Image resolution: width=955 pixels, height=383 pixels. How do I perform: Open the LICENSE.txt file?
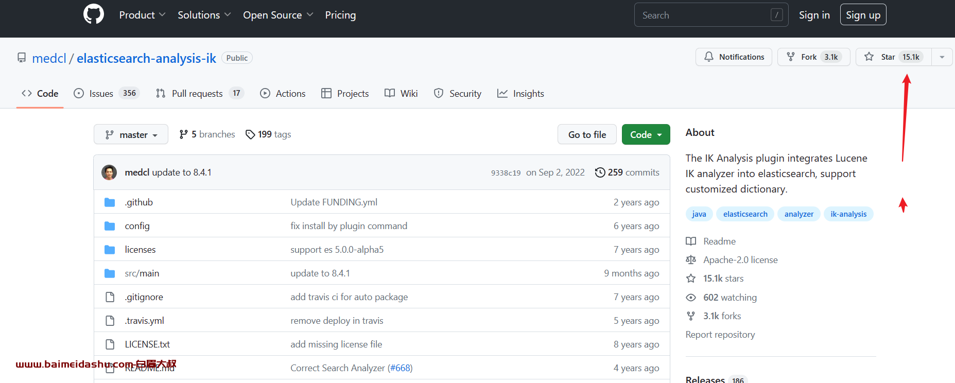click(x=147, y=344)
